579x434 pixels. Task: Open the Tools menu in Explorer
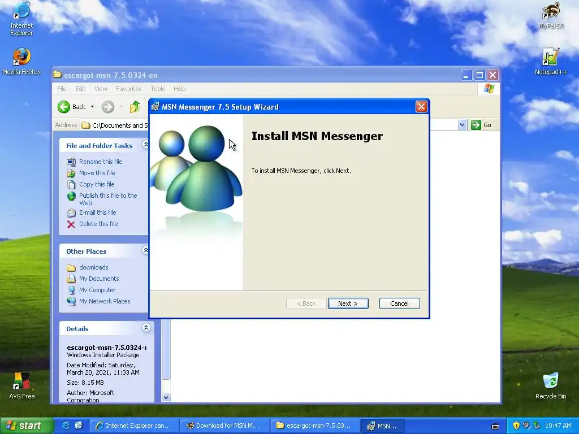158,89
